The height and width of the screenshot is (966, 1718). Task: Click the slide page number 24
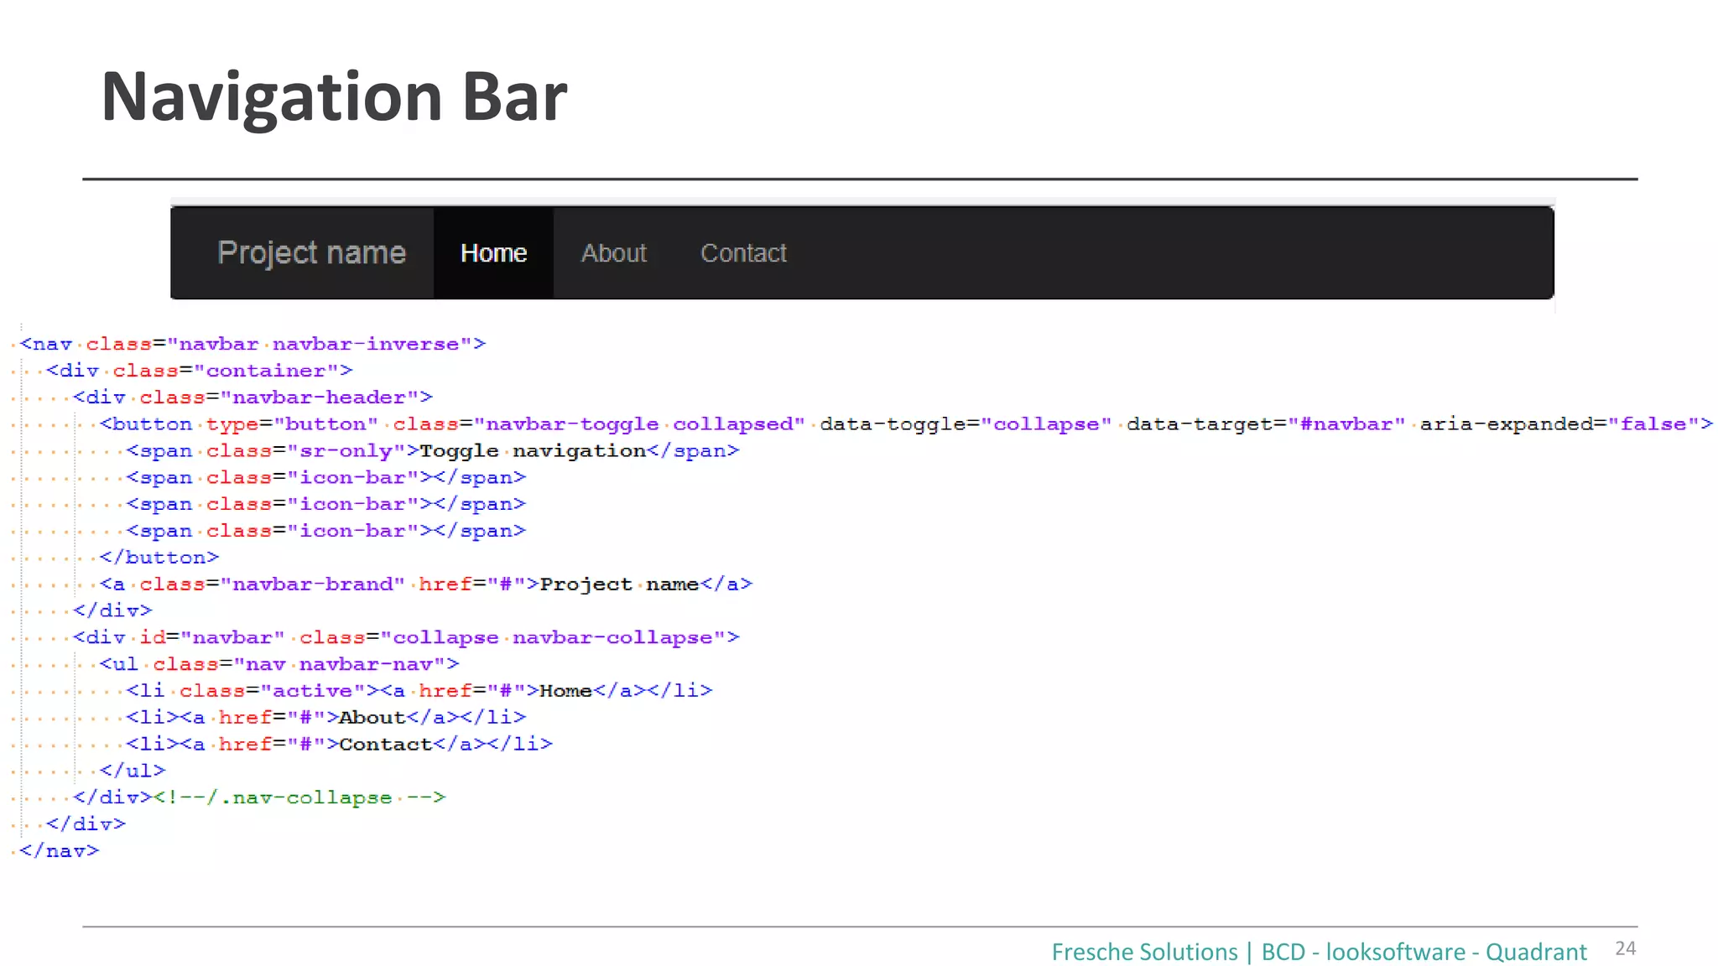[1625, 948]
